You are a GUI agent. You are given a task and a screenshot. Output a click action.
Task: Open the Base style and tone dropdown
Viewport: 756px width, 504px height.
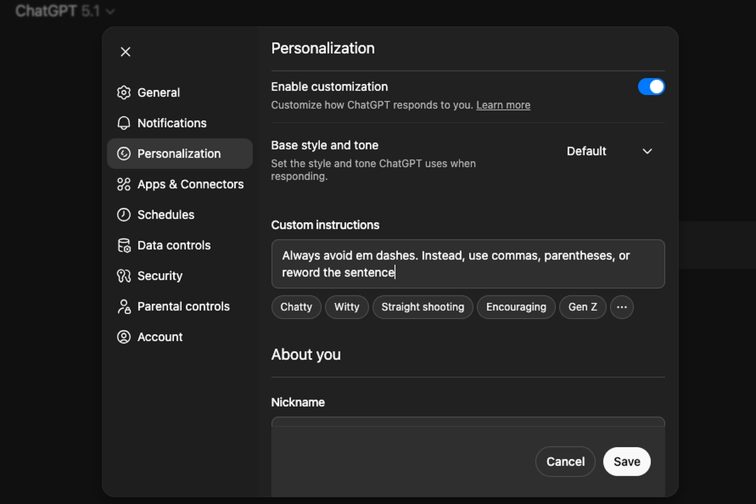point(609,151)
